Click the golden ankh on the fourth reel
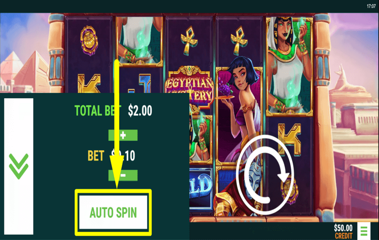Viewport: 379px width, 240px height. click(x=239, y=40)
